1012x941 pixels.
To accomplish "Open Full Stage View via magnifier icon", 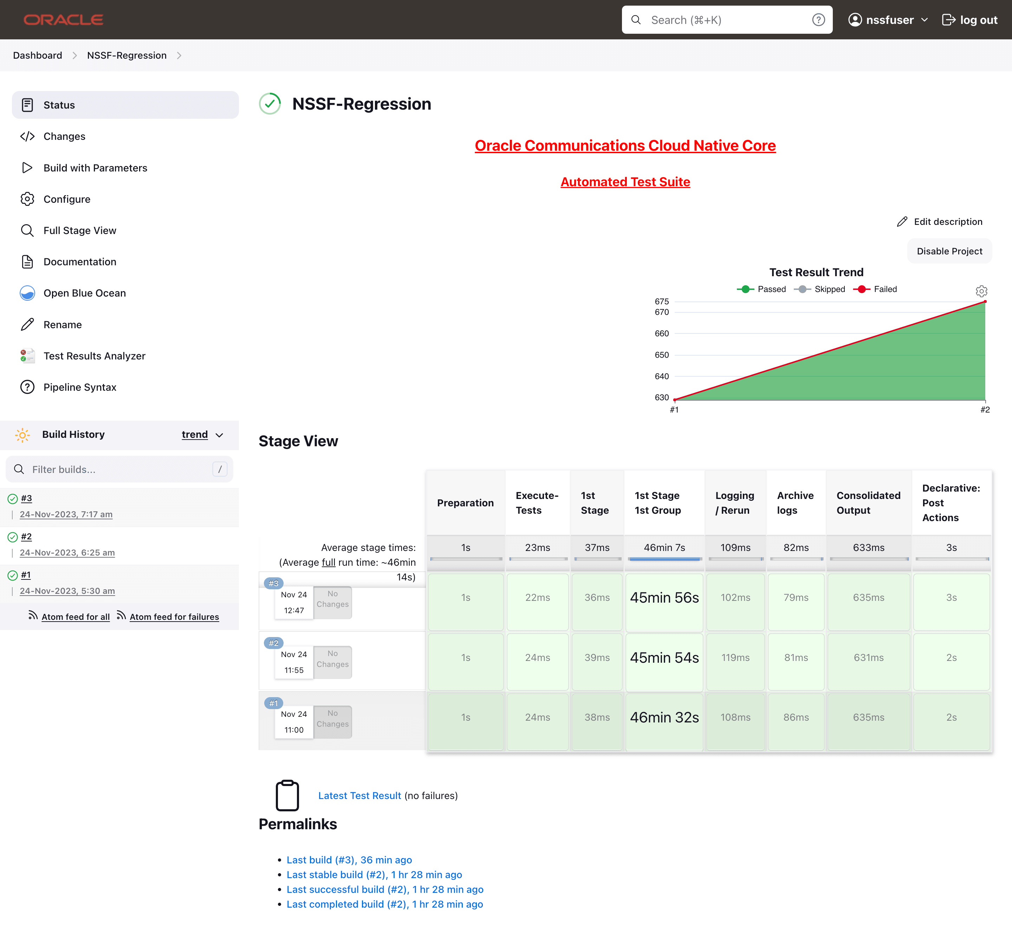I will point(27,230).
